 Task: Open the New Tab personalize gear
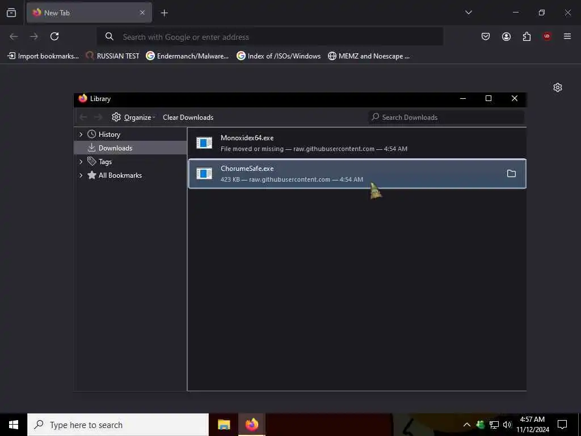pyautogui.click(x=558, y=87)
